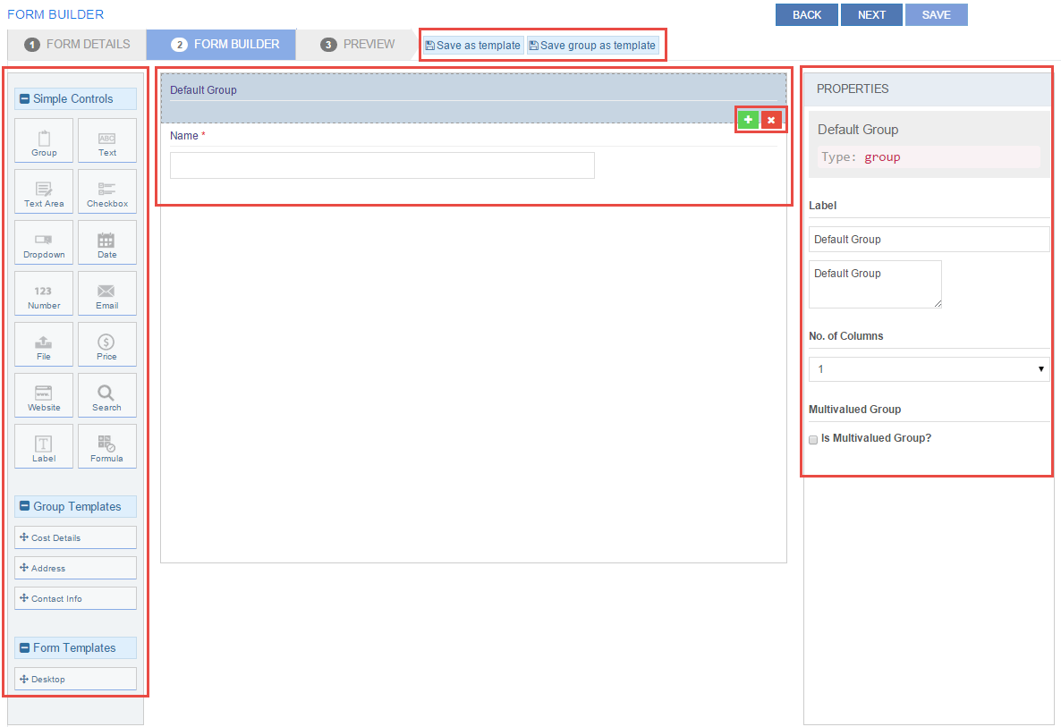This screenshot has height=727, width=1061.
Task: Choose the Checkbox control tile
Action: coord(107,192)
